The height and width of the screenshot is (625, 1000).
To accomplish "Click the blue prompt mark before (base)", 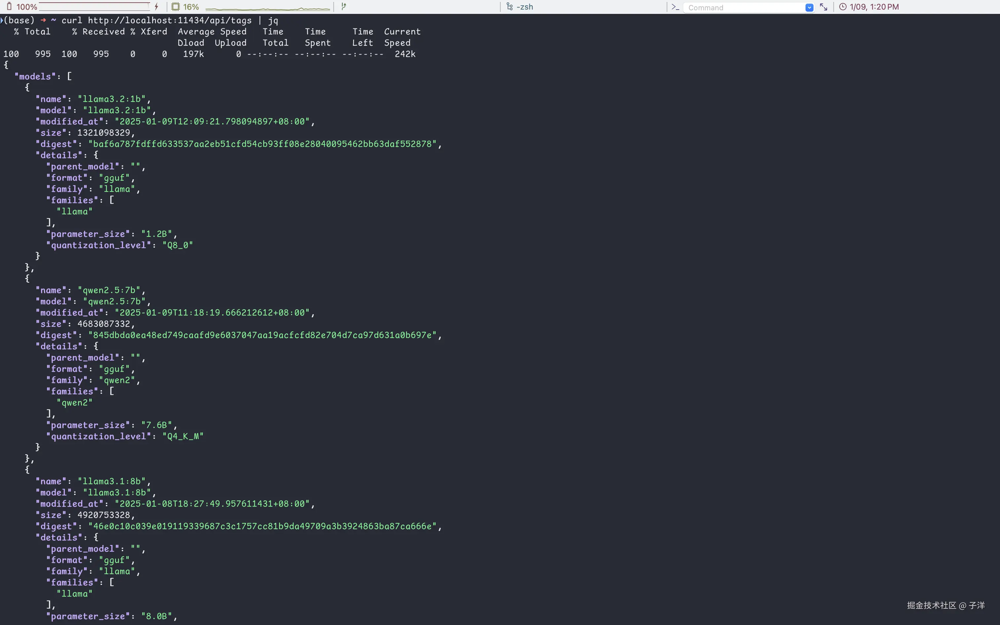I will click(x=2, y=20).
